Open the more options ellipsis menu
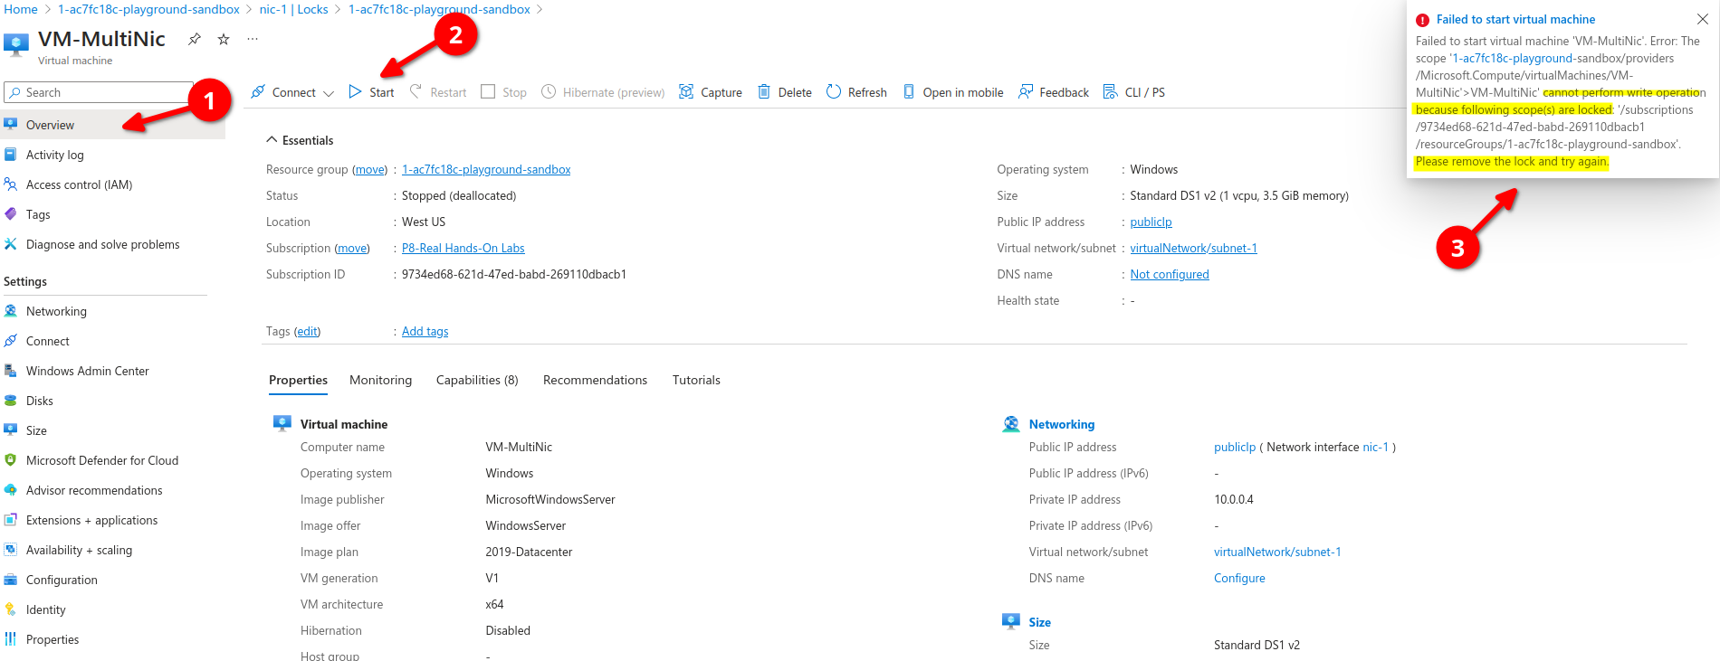Image resolution: width=1720 pixels, height=661 pixels. 253,39
